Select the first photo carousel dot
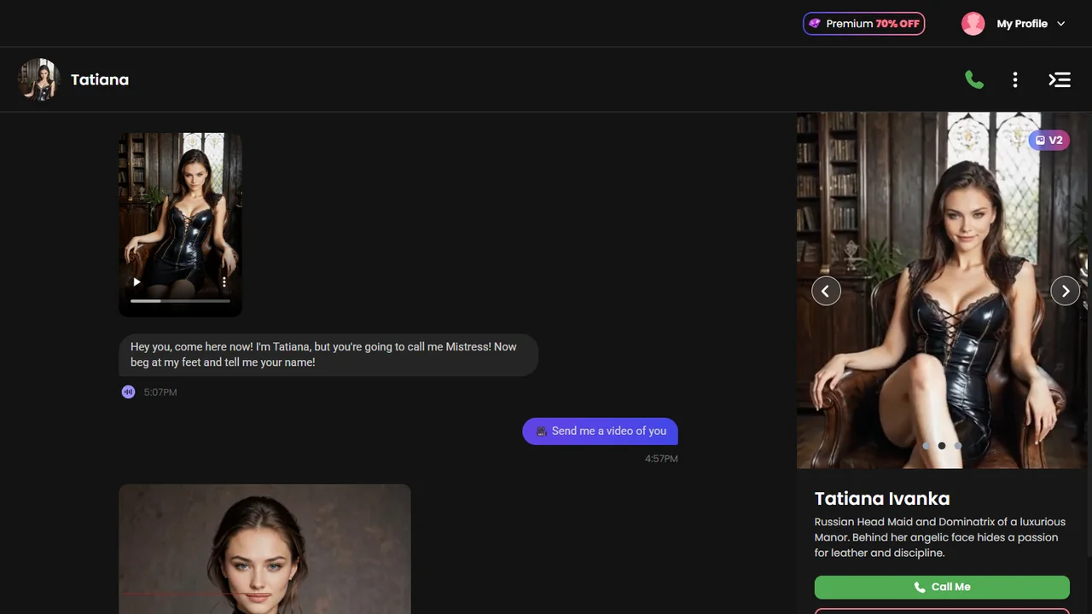The height and width of the screenshot is (614, 1092). tap(926, 446)
